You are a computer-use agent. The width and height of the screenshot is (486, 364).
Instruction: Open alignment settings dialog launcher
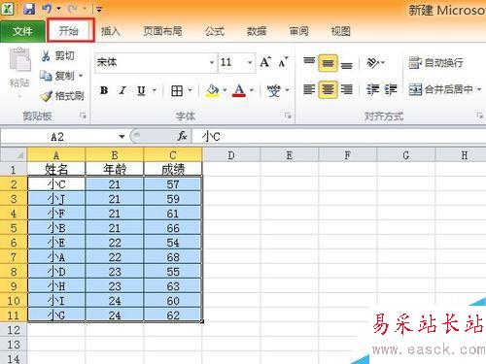click(x=479, y=116)
